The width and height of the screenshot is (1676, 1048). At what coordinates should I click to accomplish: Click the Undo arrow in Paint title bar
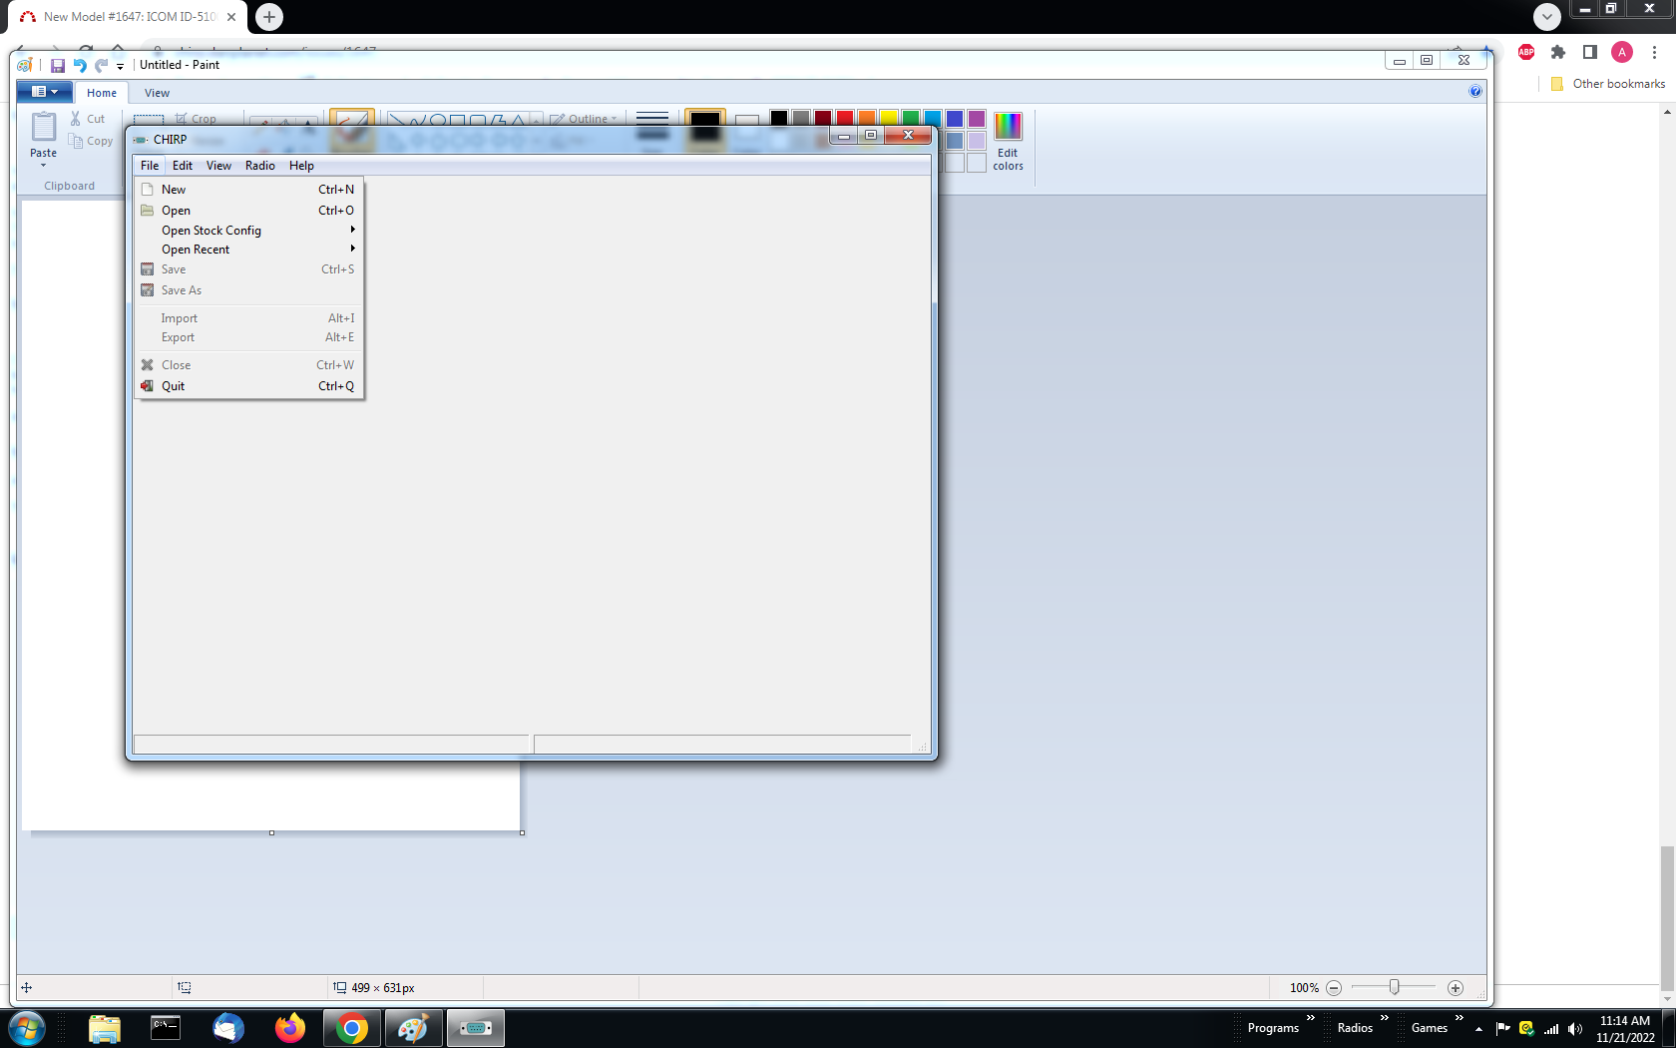click(80, 66)
